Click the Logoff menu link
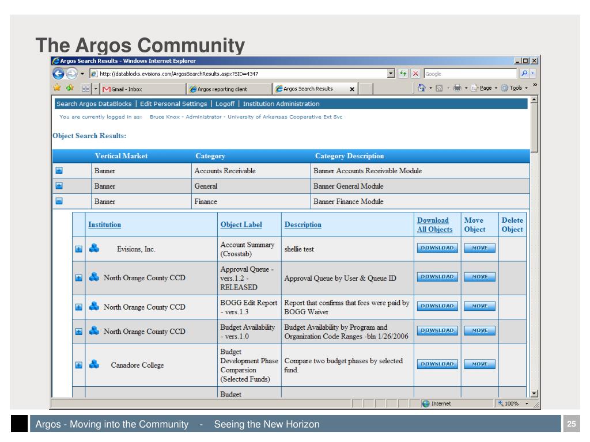 (225, 104)
